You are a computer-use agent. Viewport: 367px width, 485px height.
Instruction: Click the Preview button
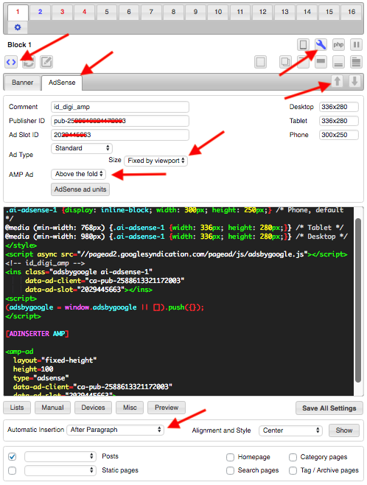[x=167, y=408]
